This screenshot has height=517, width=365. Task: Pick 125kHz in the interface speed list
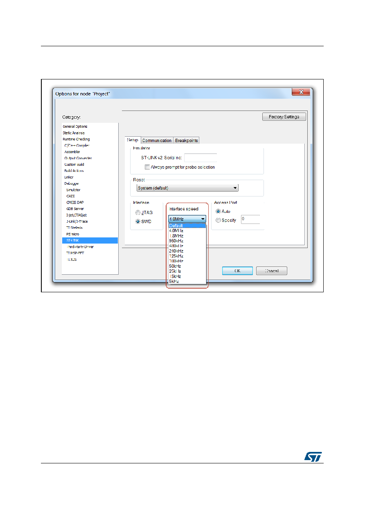pyautogui.click(x=187, y=256)
